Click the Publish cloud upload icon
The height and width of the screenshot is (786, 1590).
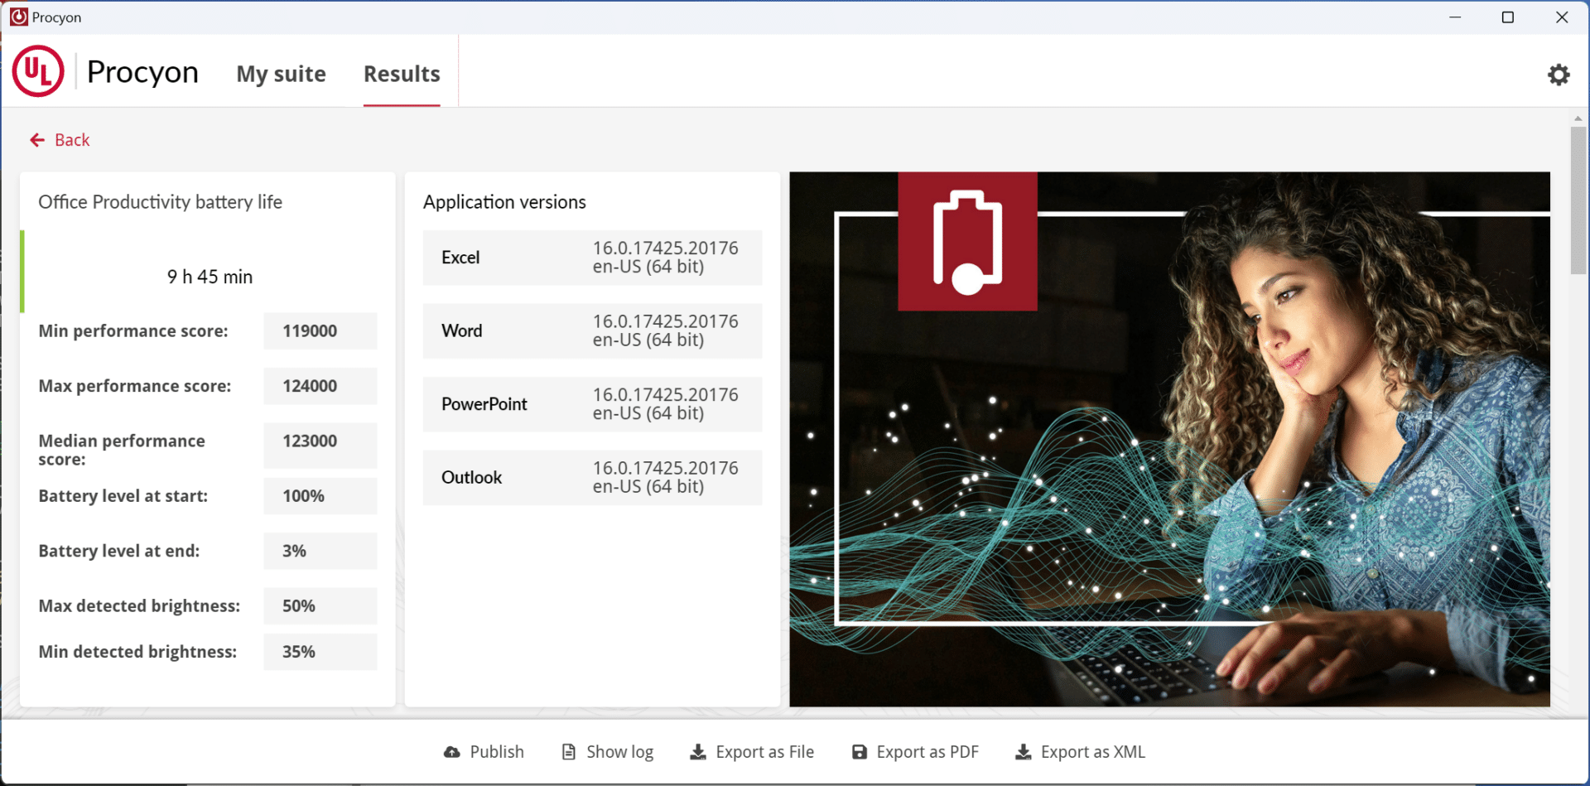coord(451,752)
